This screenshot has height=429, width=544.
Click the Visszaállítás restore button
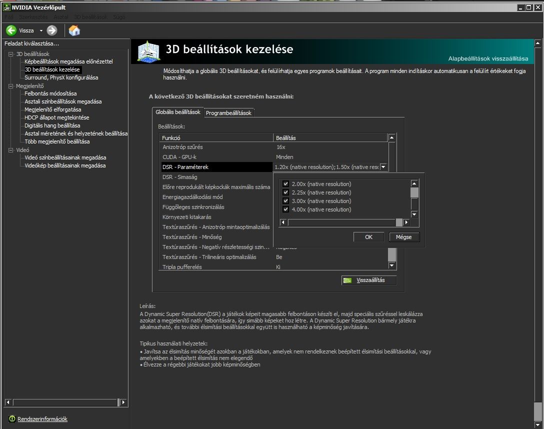pos(369,280)
